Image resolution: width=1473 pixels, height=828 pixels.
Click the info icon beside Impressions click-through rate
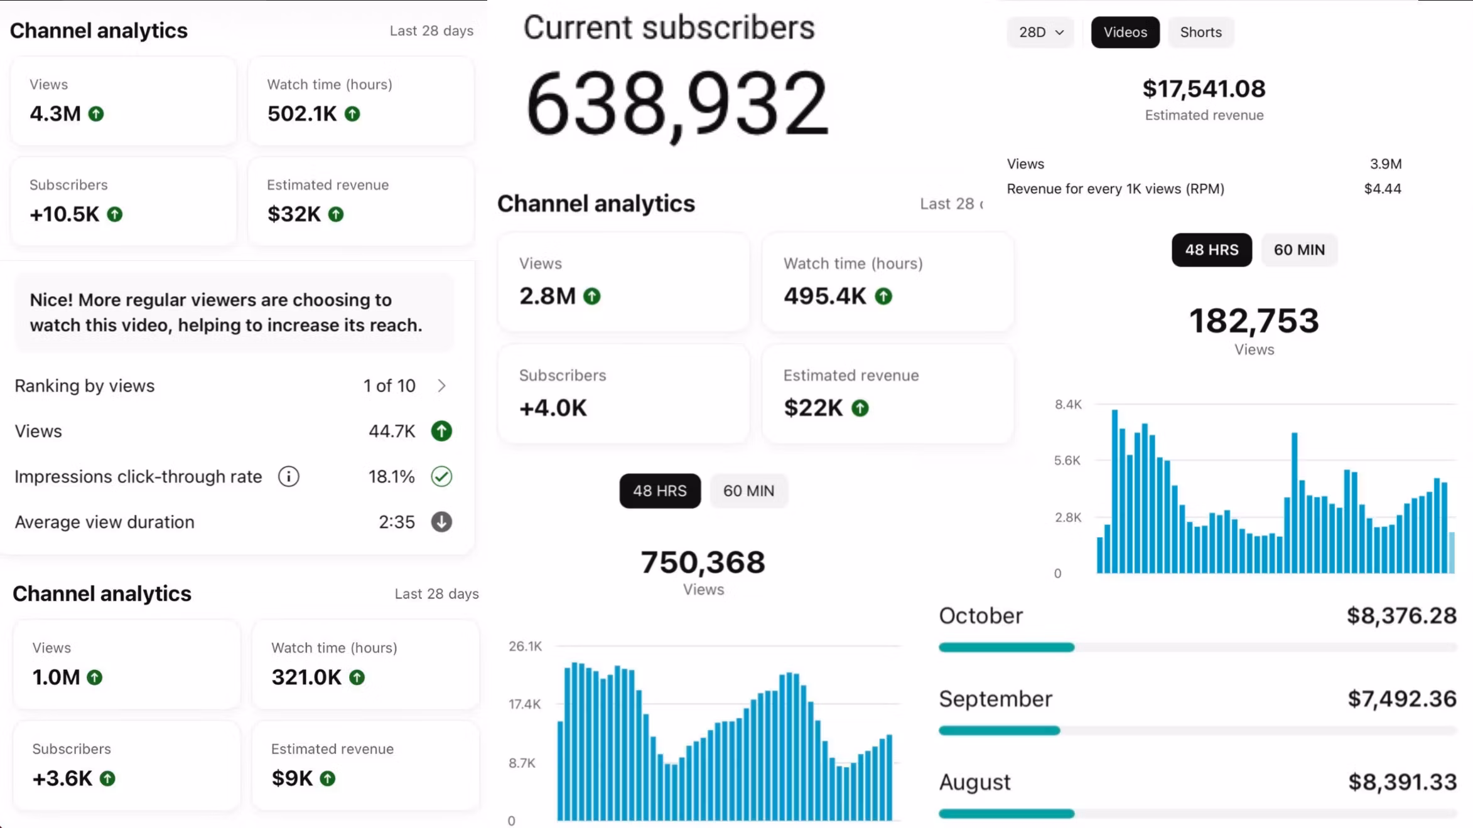coord(289,477)
